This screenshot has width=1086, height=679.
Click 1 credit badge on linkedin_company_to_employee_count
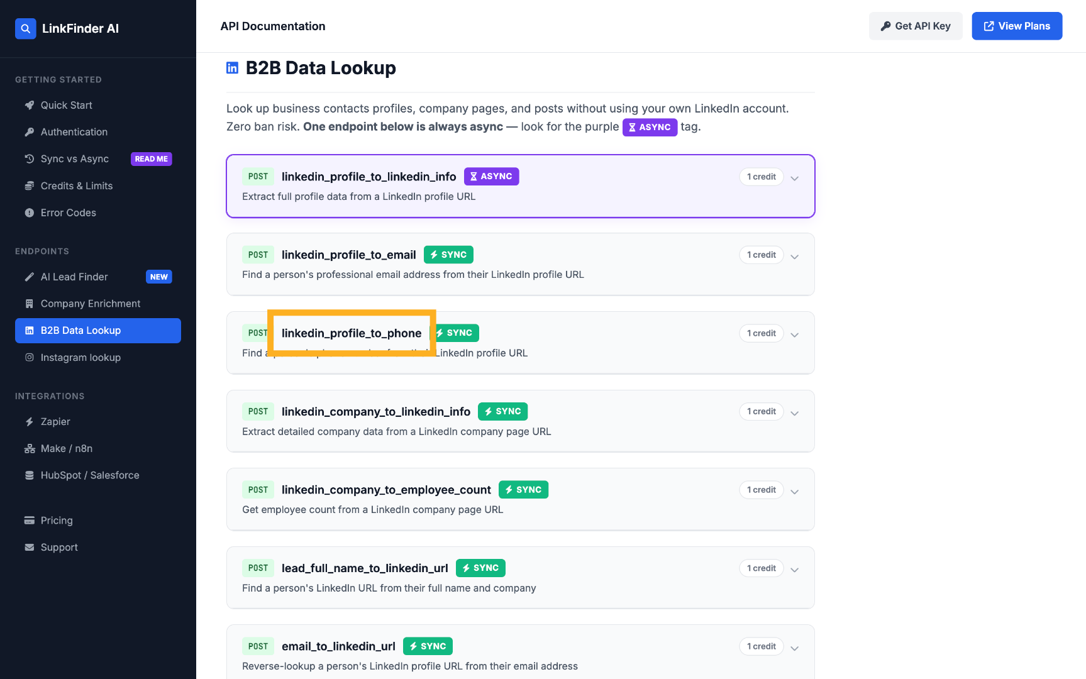click(x=762, y=490)
